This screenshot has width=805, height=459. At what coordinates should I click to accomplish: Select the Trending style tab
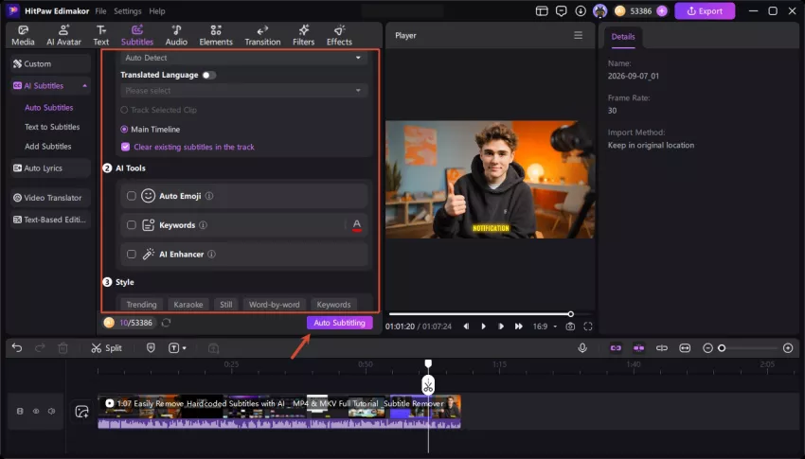click(141, 304)
